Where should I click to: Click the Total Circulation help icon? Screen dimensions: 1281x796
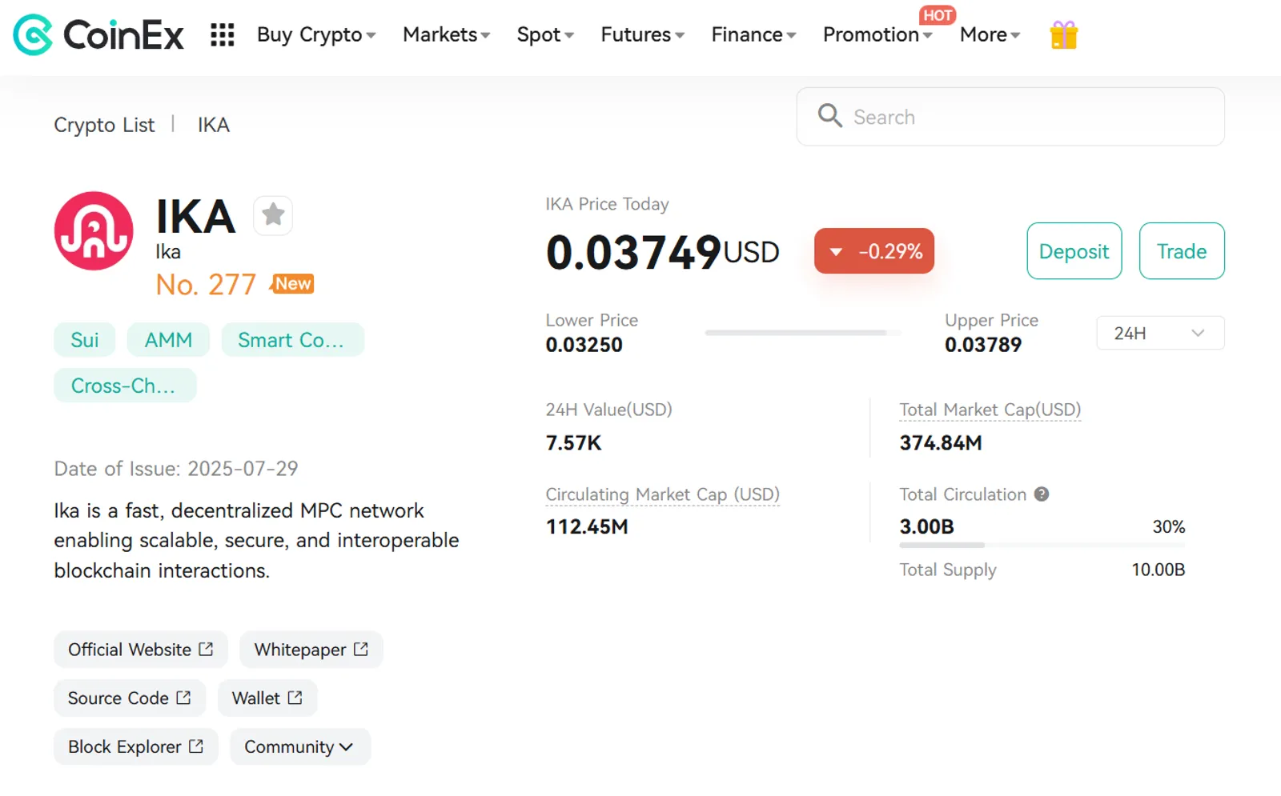pos(1041,494)
